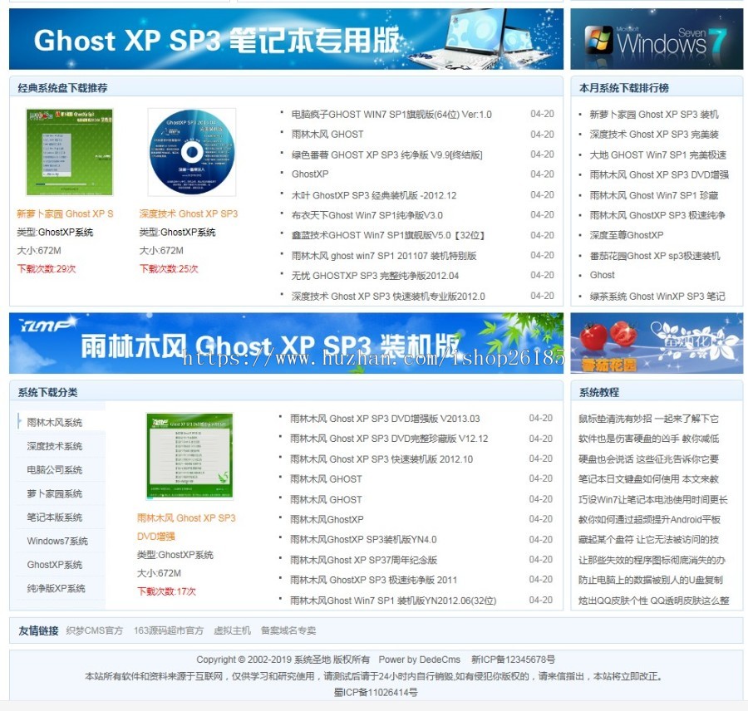
Task: Click the 经典系统盘下载推荐 section heading
Action: pos(62,88)
